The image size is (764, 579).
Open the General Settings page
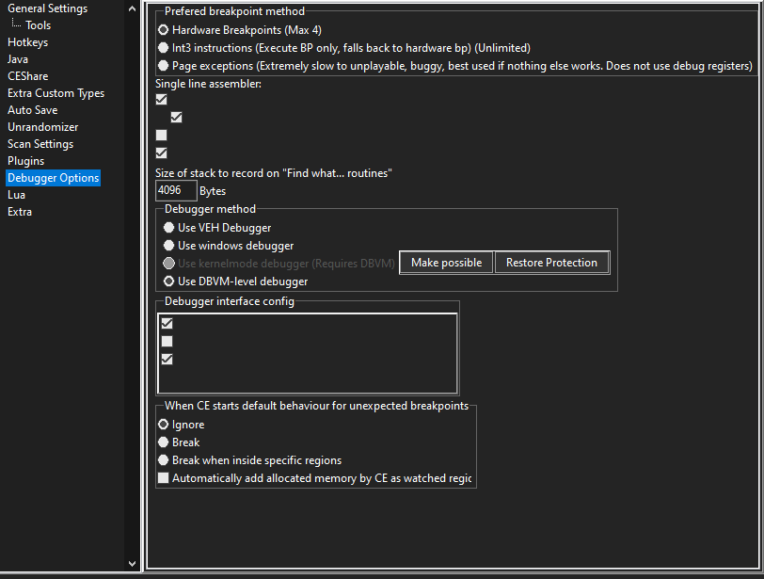pos(47,8)
